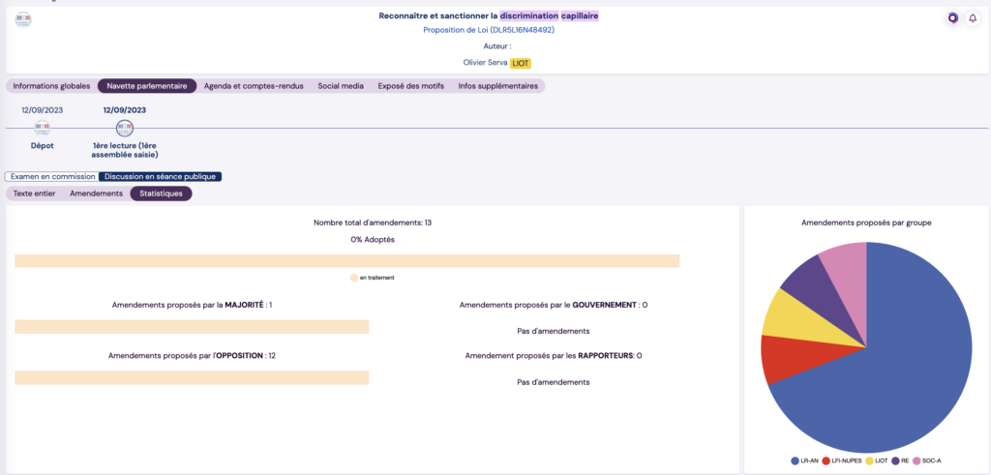Select the Dépot stage icon on timeline
991x475 pixels.
(42, 128)
